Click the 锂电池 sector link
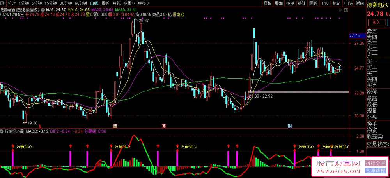390x178 pixels. [x=179, y=14]
